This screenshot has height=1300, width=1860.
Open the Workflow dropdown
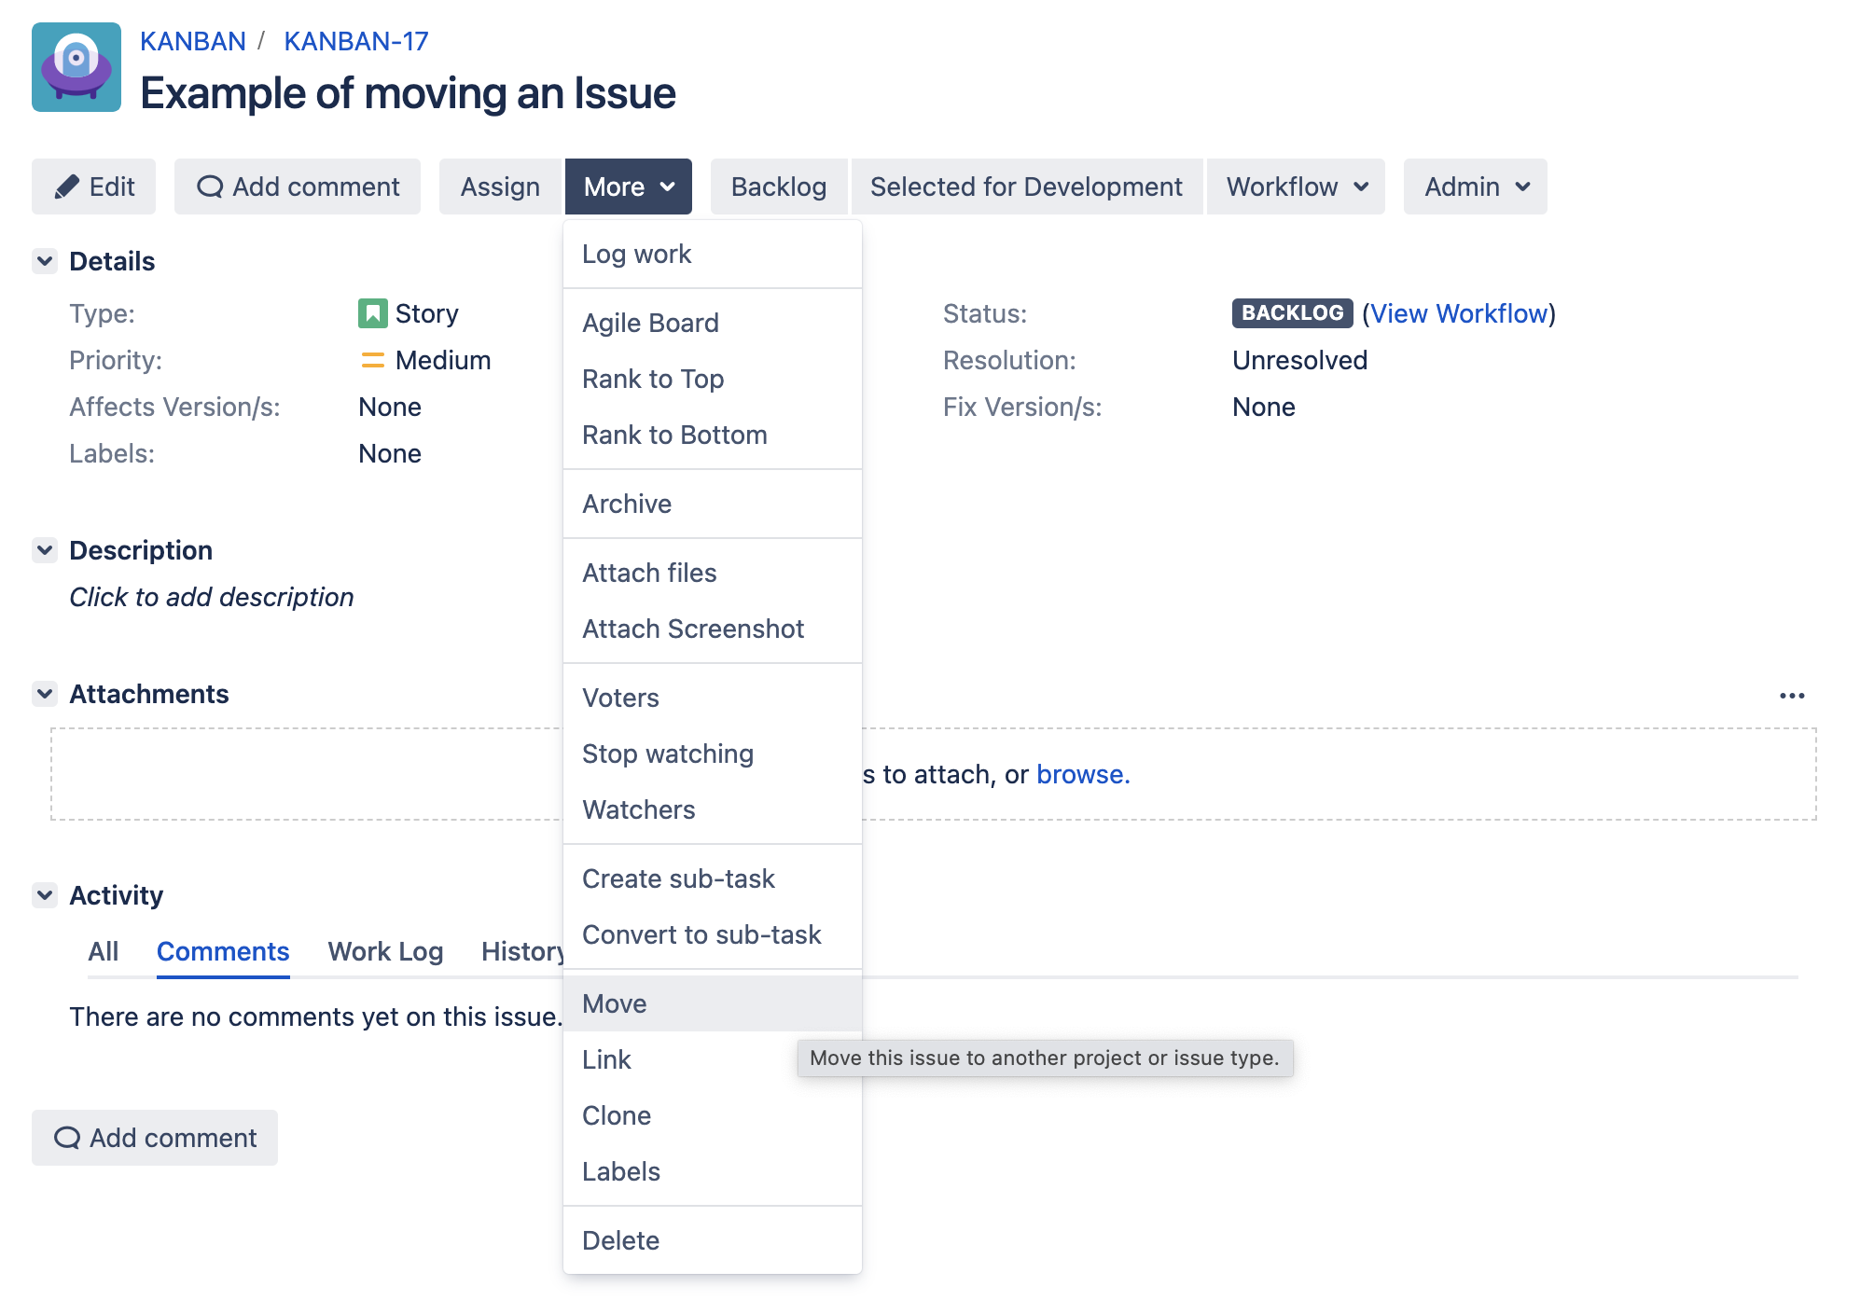pyautogui.click(x=1296, y=187)
